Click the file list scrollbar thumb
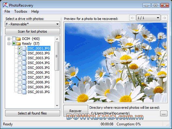The width and height of the screenshot is (172, 129). [x=57, y=56]
